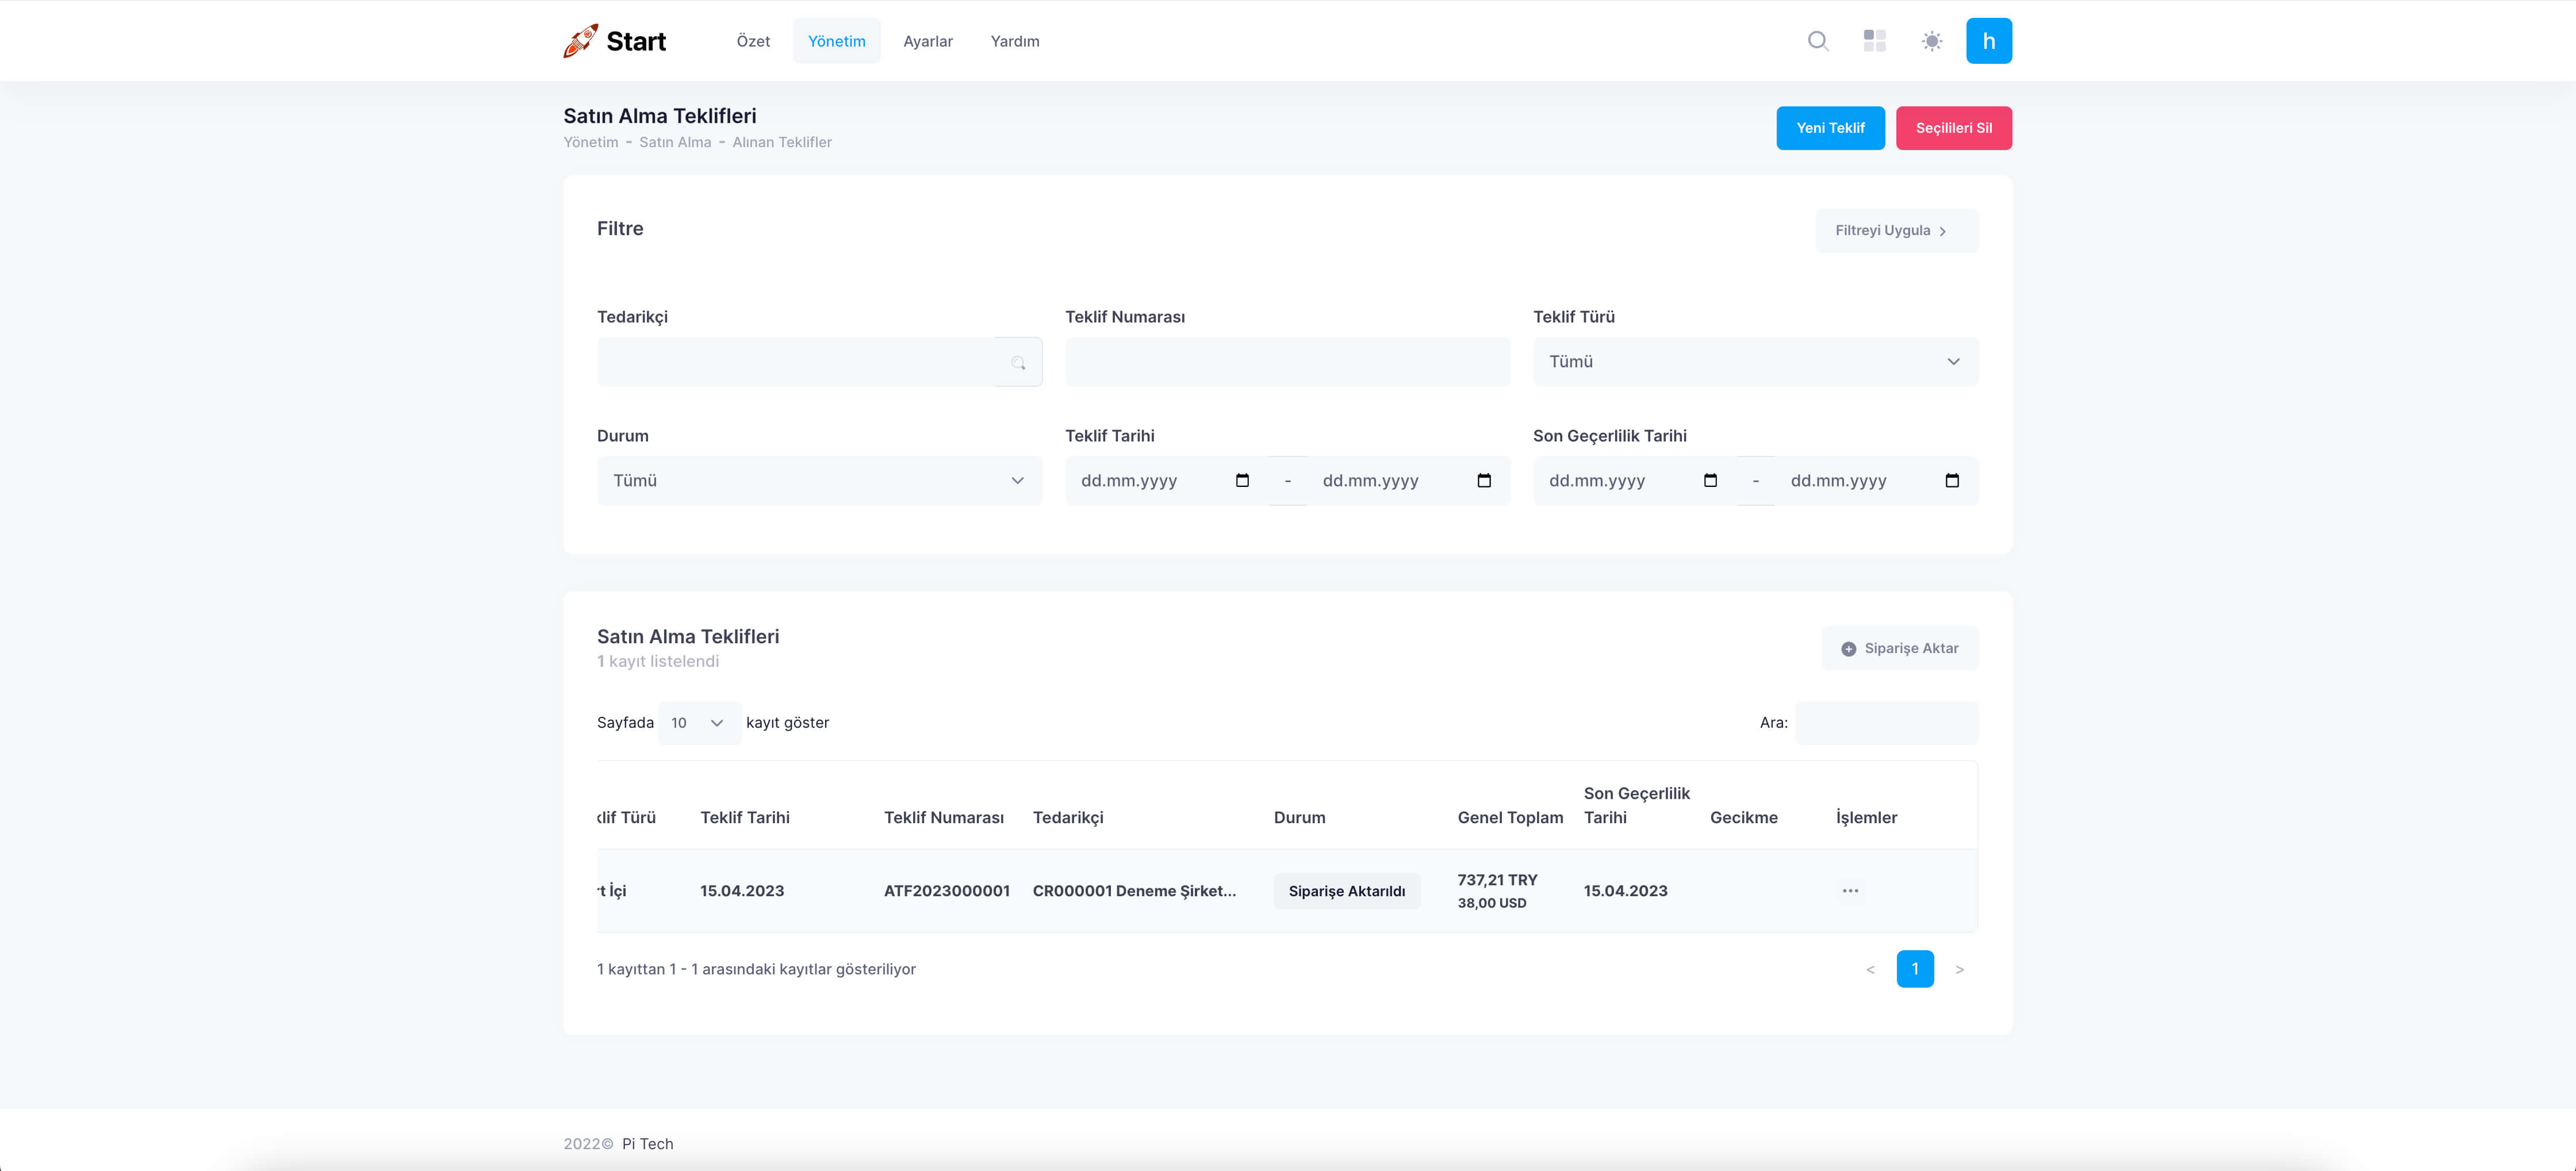The width and height of the screenshot is (2576, 1171).
Task: Open the Ayarlar menu item
Action: point(927,41)
